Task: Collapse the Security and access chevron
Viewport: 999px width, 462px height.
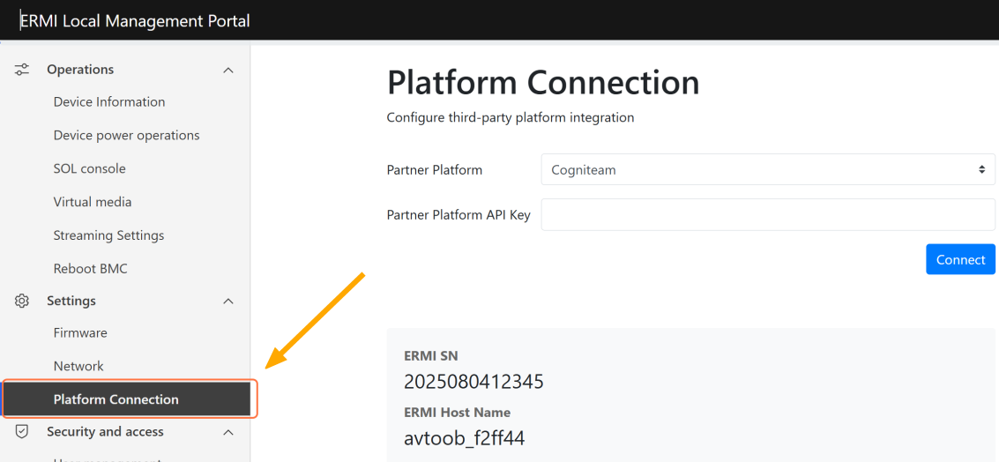Action: click(228, 432)
